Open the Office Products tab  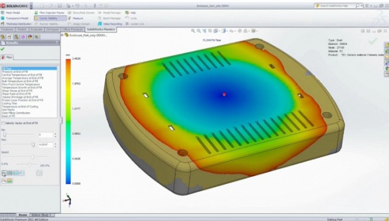[73, 30]
